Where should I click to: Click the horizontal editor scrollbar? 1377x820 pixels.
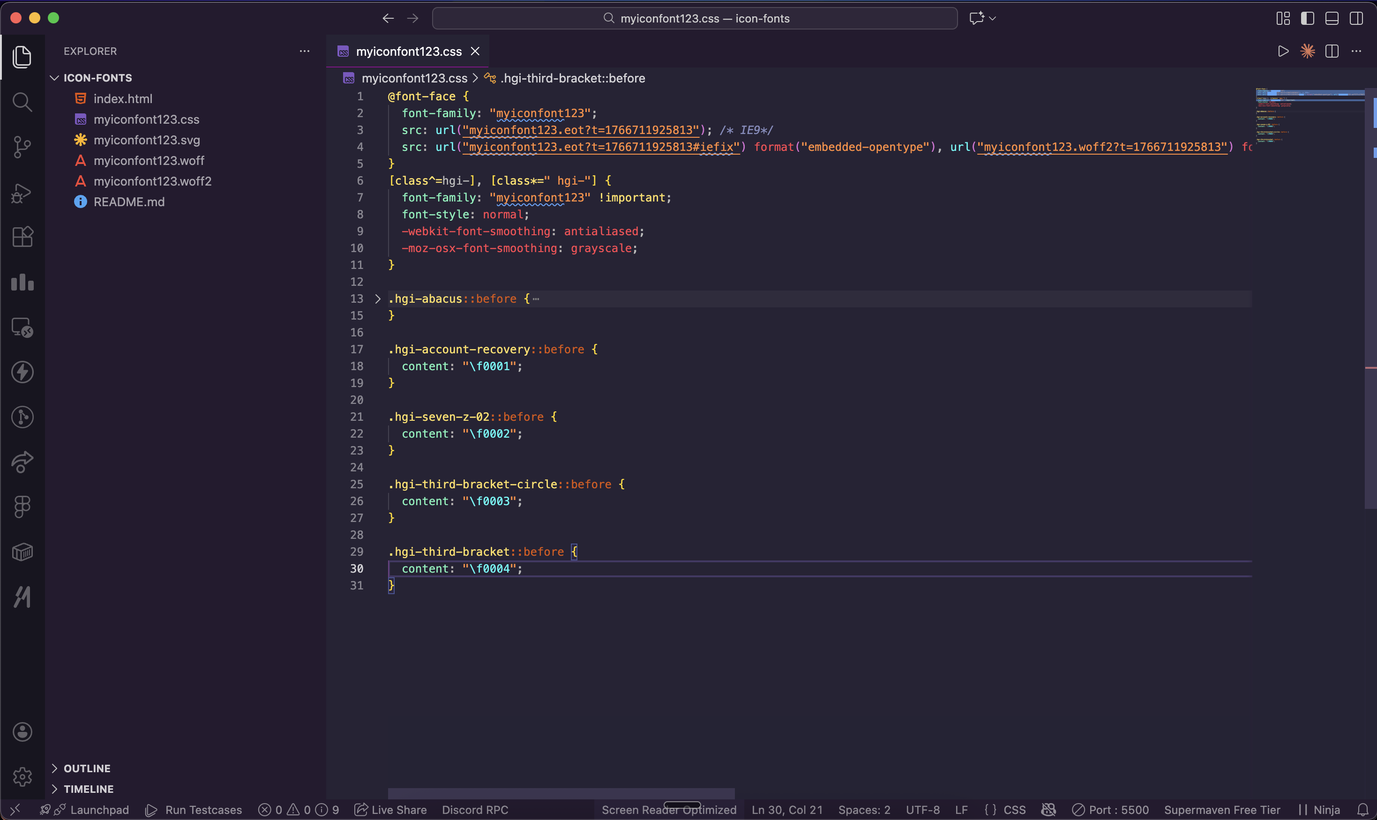[x=561, y=793]
